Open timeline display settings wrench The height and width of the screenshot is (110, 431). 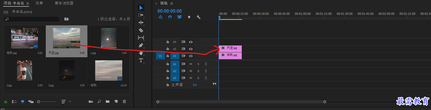198,17
